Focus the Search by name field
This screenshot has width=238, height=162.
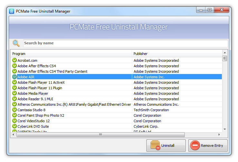(x=125, y=43)
